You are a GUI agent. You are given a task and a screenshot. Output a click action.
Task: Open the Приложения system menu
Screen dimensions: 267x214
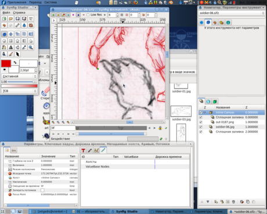pos(17,2)
